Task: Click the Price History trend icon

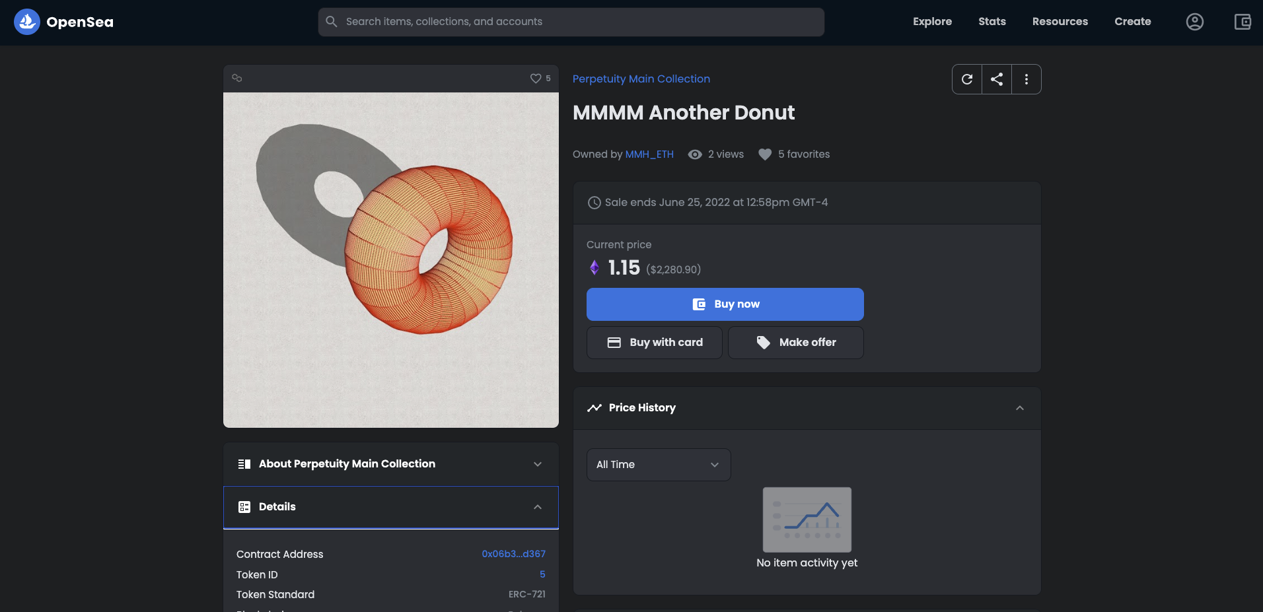Action: 595,408
